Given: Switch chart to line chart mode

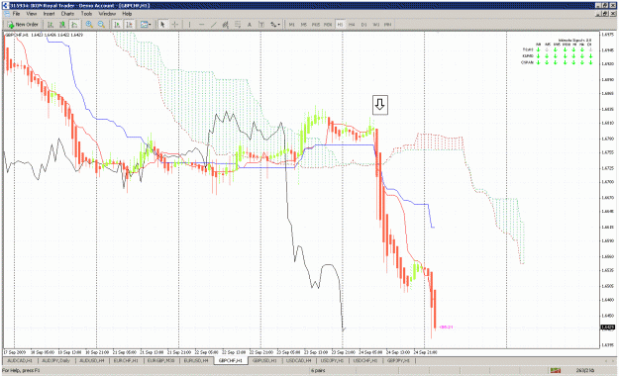Looking at the screenshot, I should [74, 25].
